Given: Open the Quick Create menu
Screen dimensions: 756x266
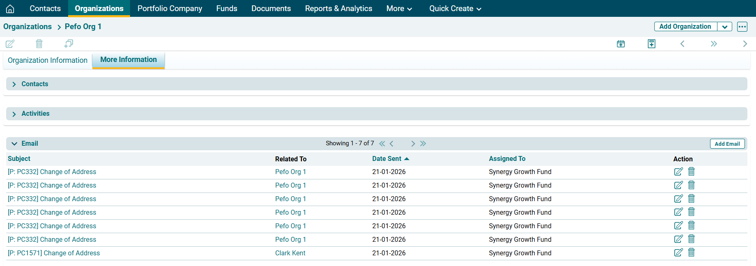Looking at the screenshot, I should pyautogui.click(x=455, y=9).
